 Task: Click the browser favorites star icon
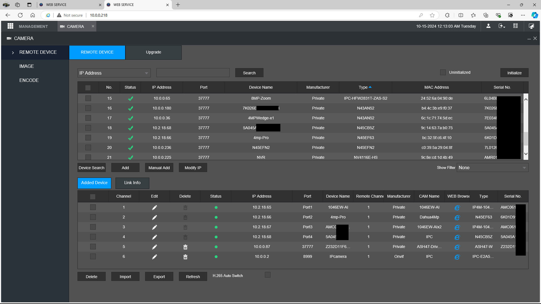[x=432, y=15]
